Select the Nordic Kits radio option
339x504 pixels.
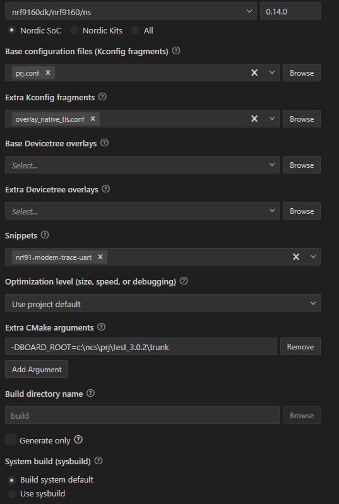74,30
